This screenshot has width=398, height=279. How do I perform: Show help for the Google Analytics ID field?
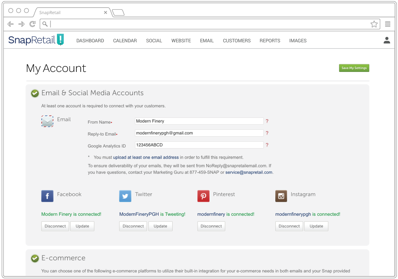point(267,145)
